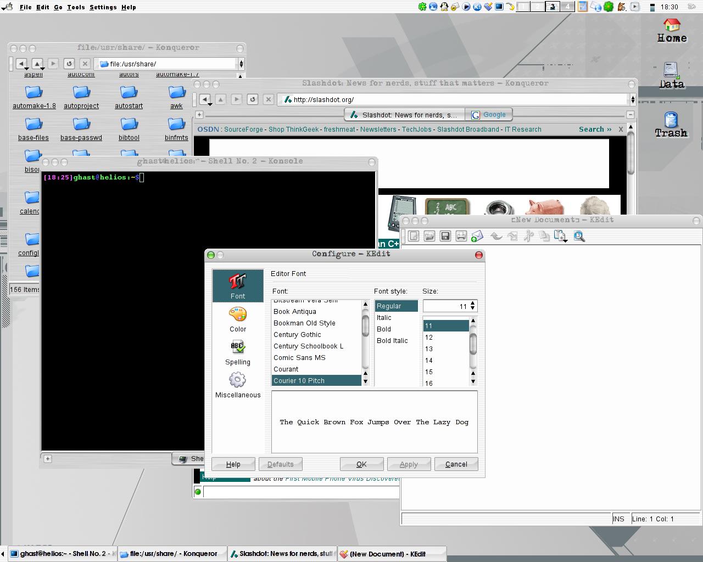The image size is (703, 562).
Task: Open the Settings menu in top menu bar
Action: click(103, 7)
